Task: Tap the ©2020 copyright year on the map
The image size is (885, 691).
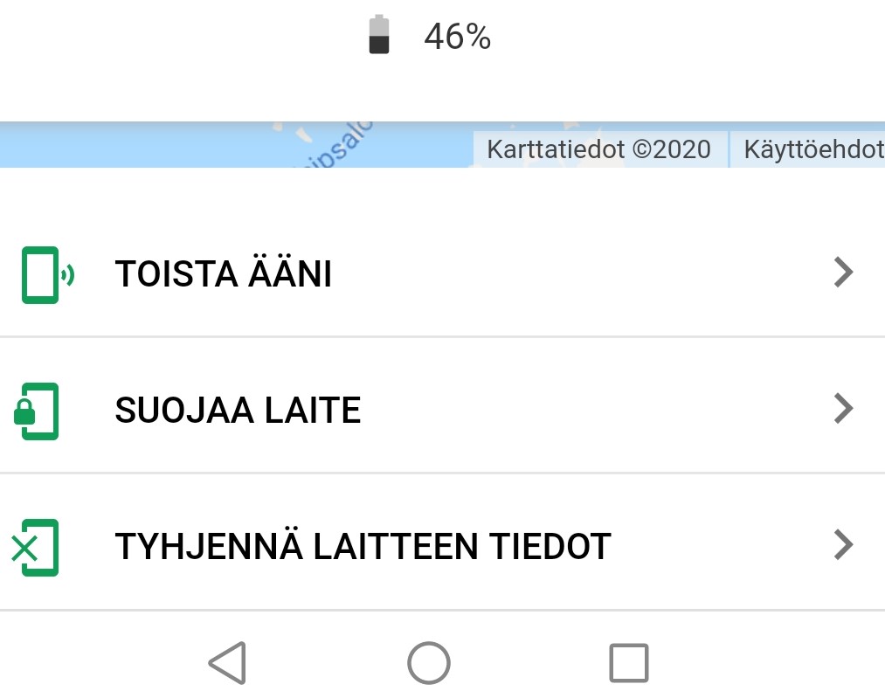Action: tap(671, 149)
